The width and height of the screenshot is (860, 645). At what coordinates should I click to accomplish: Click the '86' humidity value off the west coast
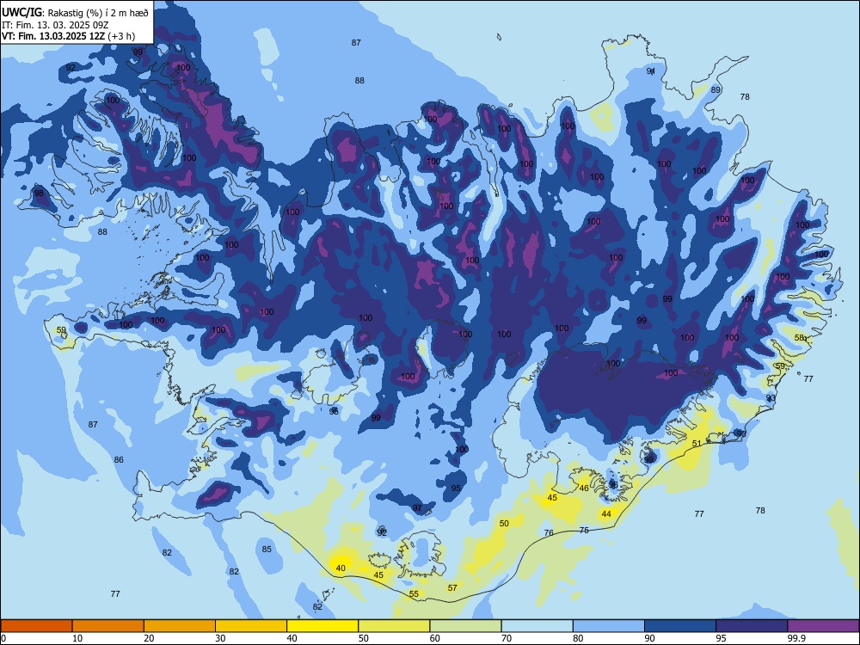[x=119, y=459]
